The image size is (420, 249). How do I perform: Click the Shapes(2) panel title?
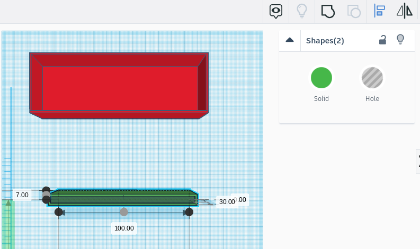tap(325, 41)
